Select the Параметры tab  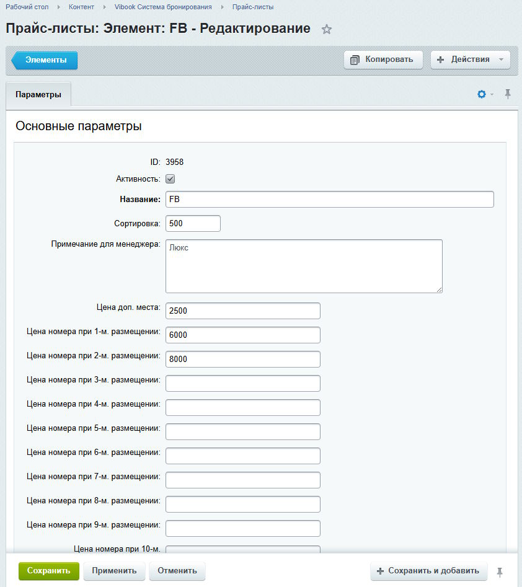[38, 95]
